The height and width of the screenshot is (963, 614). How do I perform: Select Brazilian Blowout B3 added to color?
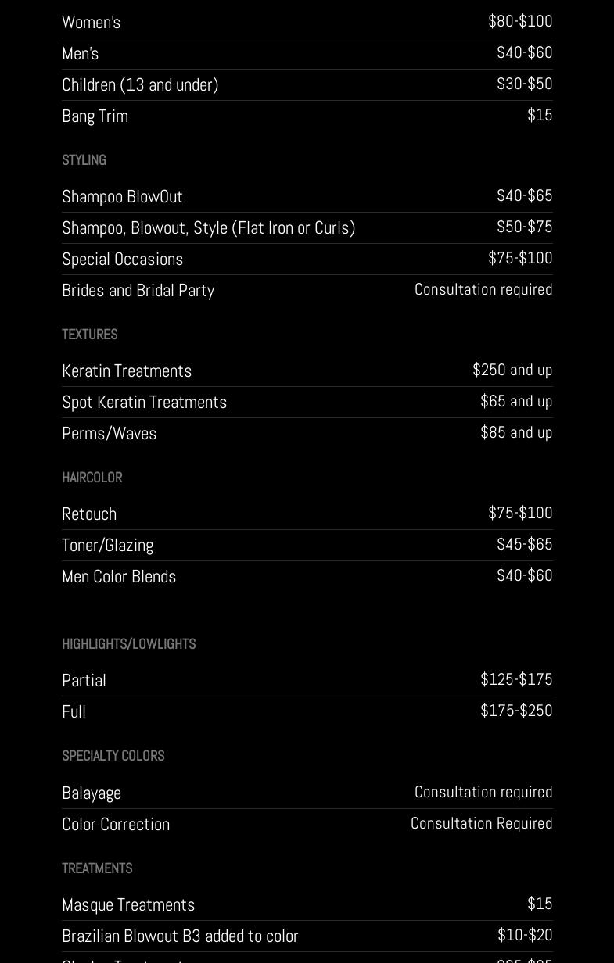click(x=180, y=936)
